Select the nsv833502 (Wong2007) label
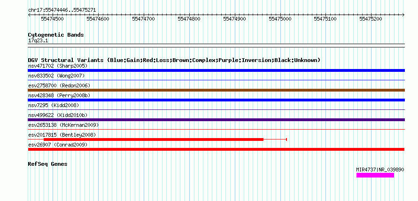This screenshot has height=201, width=418. (56, 76)
